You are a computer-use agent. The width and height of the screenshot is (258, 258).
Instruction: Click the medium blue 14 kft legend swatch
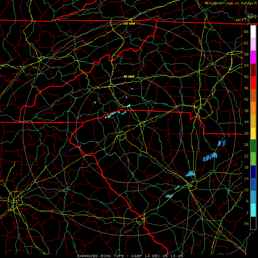click(x=253, y=184)
